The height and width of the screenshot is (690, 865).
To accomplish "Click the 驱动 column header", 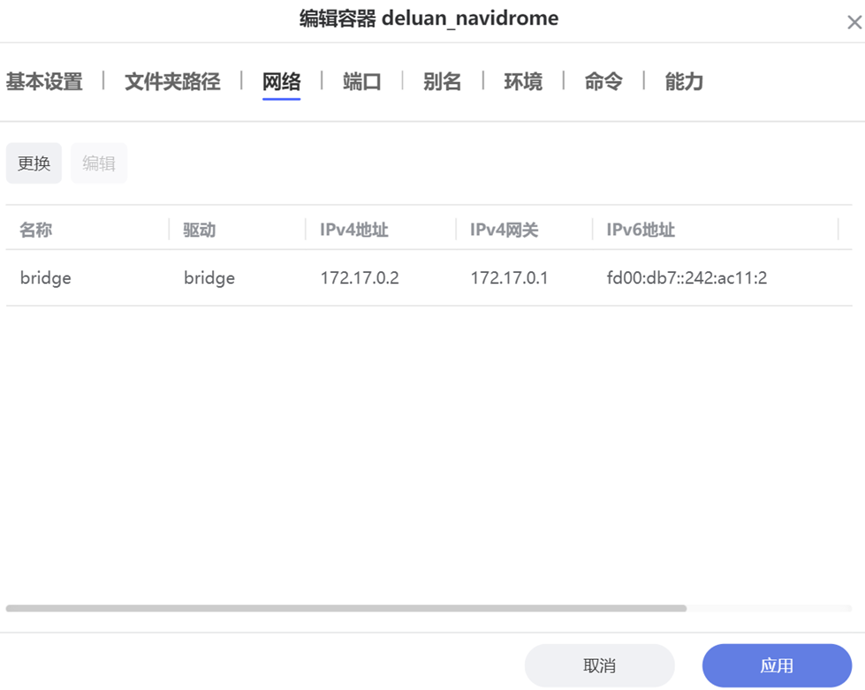I will tap(200, 230).
